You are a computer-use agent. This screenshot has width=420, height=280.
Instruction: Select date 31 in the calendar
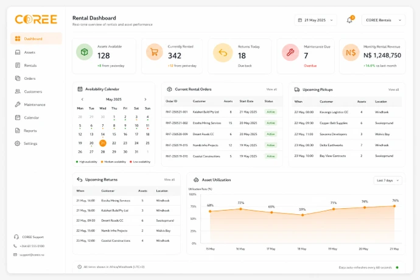[136, 152]
